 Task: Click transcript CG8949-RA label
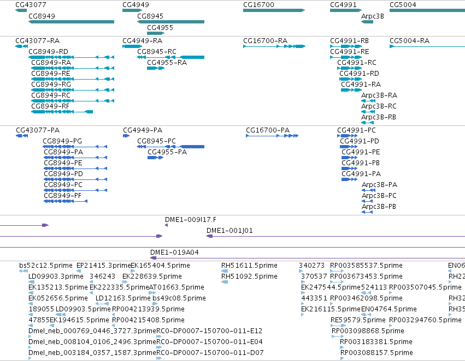(51, 62)
